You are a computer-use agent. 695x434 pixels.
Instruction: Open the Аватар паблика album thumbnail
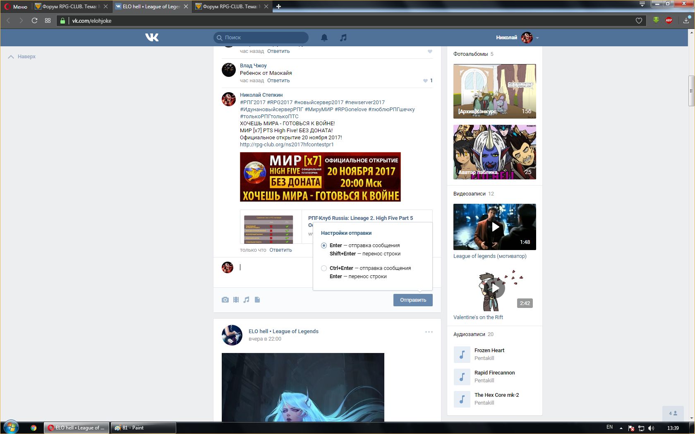(x=495, y=152)
